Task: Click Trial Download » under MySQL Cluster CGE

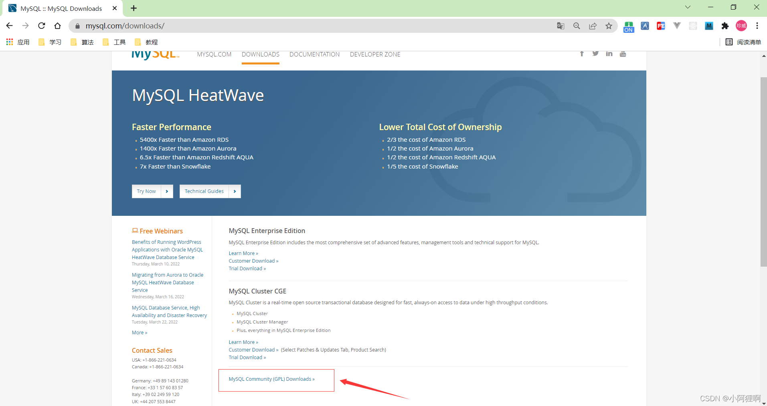Action: [247, 358]
